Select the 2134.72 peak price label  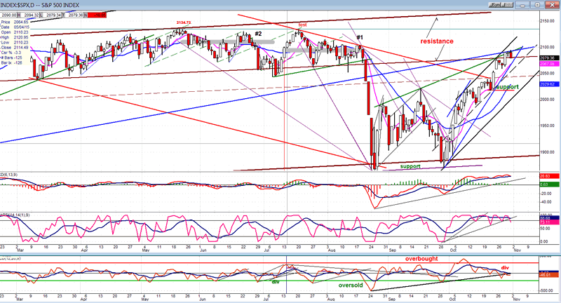click(184, 22)
